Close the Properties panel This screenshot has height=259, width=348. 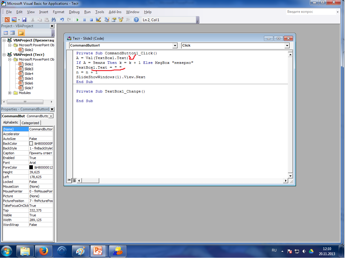pos(52,109)
